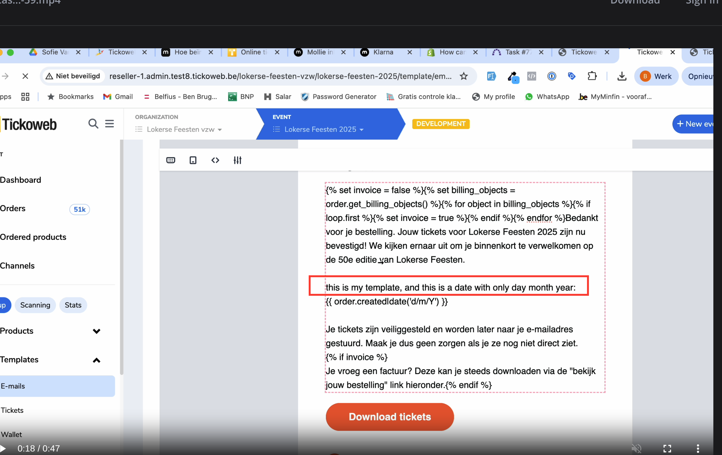Click the keyboard layout icon in editor toolbar
Viewport: 722px width, 455px height.
[171, 160]
